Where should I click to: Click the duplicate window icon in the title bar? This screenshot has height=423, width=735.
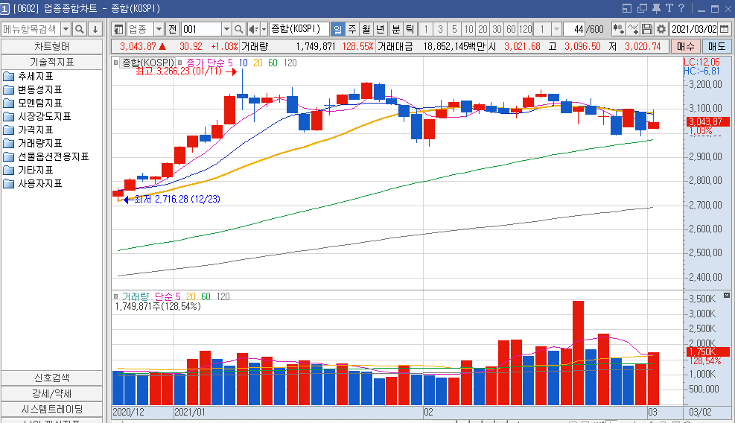[x=642, y=8]
